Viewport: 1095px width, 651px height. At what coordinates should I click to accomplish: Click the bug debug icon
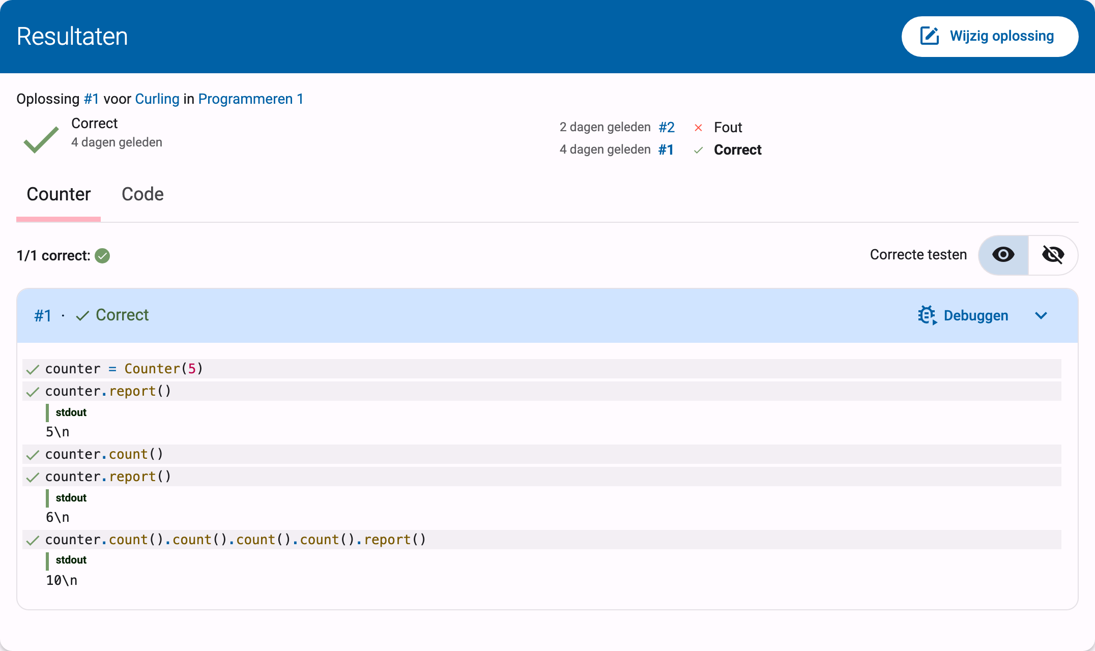click(928, 315)
